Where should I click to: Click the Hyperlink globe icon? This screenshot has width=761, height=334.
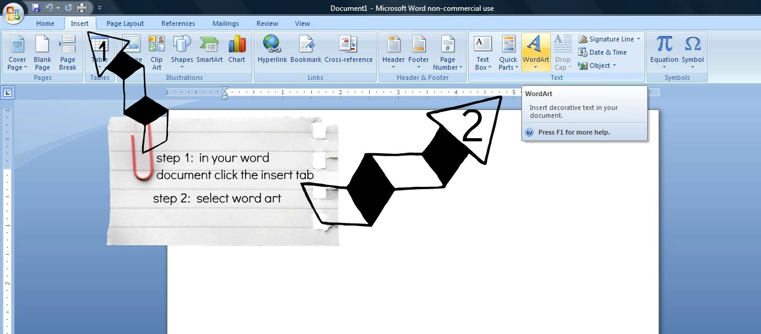click(272, 44)
